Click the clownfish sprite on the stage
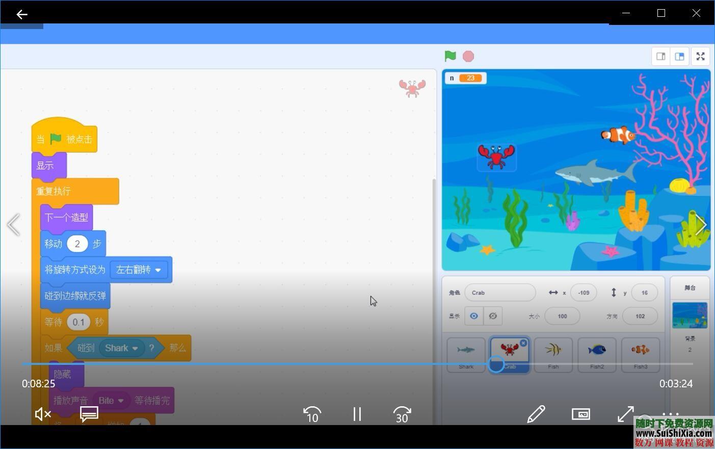The width and height of the screenshot is (715, 449). [618, 135]
